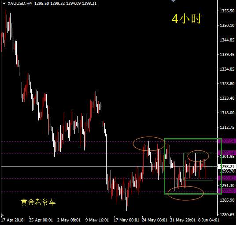Click the 25 Apr 00:01 time label
Image resolution: width=237 pixels, height=225 pixels.
pos(41,220)
